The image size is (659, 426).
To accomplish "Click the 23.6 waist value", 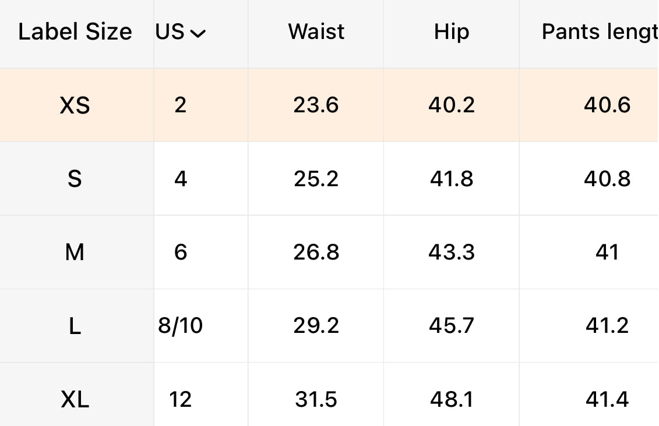I will point(316,105).
